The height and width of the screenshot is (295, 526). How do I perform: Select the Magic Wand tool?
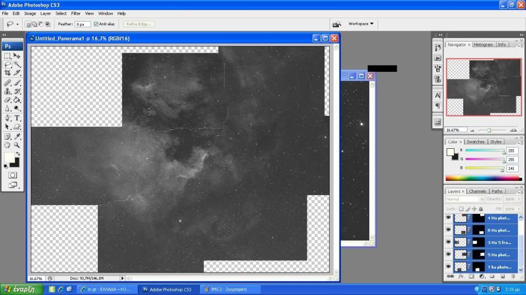coord(17,65)
